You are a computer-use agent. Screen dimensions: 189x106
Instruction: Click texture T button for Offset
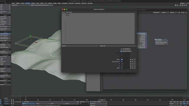(x=135, y=59)
